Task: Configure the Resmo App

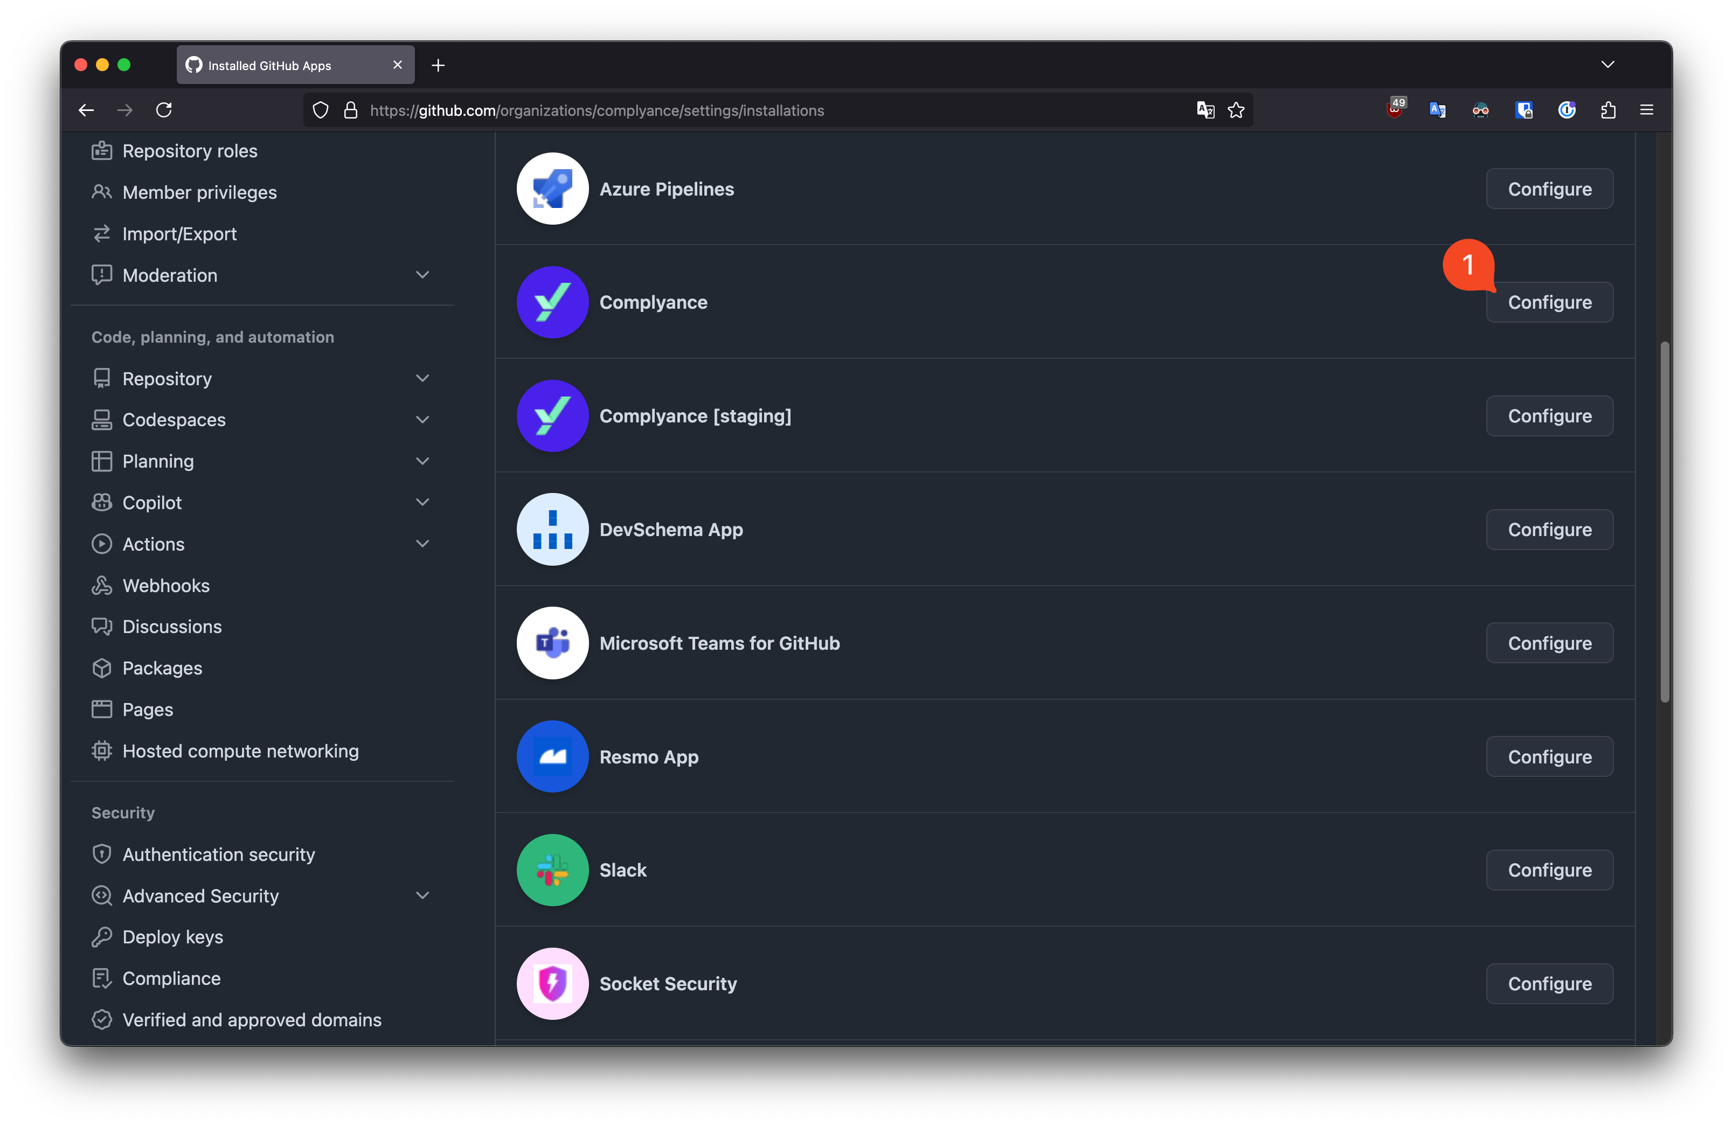Action: 1549,756
